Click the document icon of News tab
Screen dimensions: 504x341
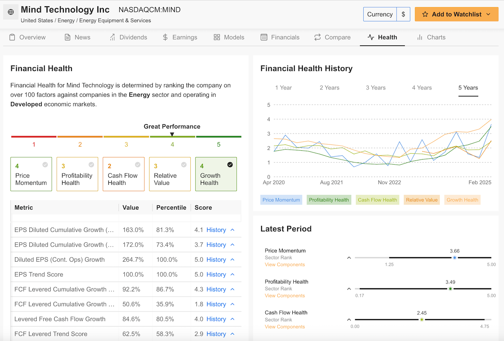click(68, 37)
